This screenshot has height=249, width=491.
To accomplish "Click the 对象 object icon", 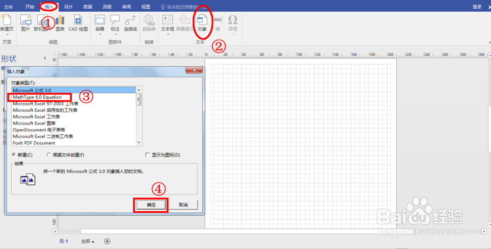I will click(202, 20).
